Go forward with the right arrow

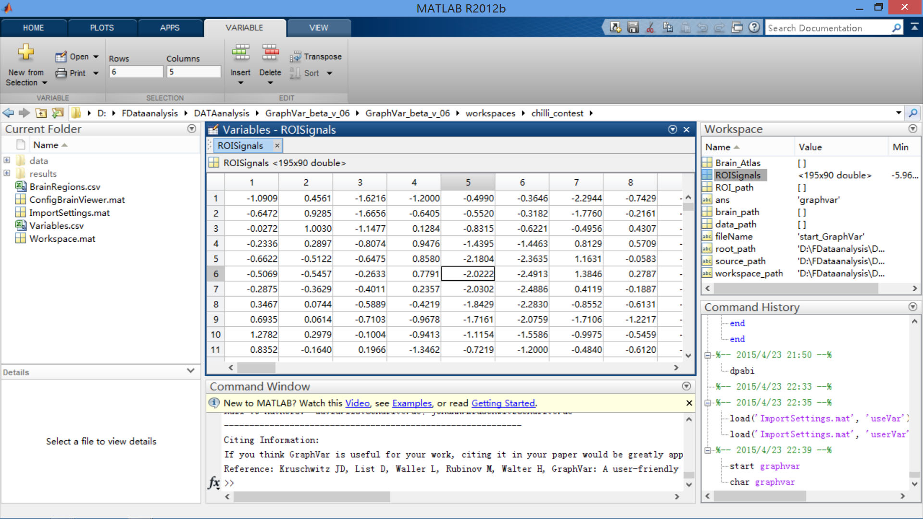coord(24,113)
